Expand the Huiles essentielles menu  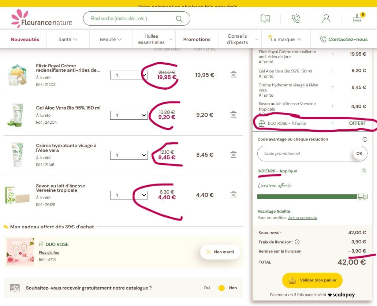(154, 39)
